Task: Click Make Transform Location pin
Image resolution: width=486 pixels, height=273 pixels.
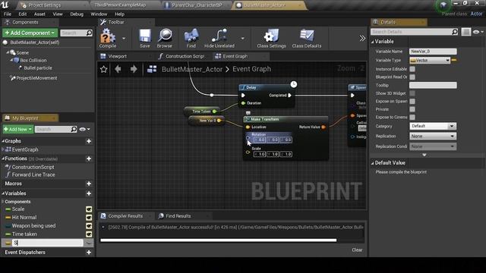Action: pyautogui.click(x=248, y=127)
